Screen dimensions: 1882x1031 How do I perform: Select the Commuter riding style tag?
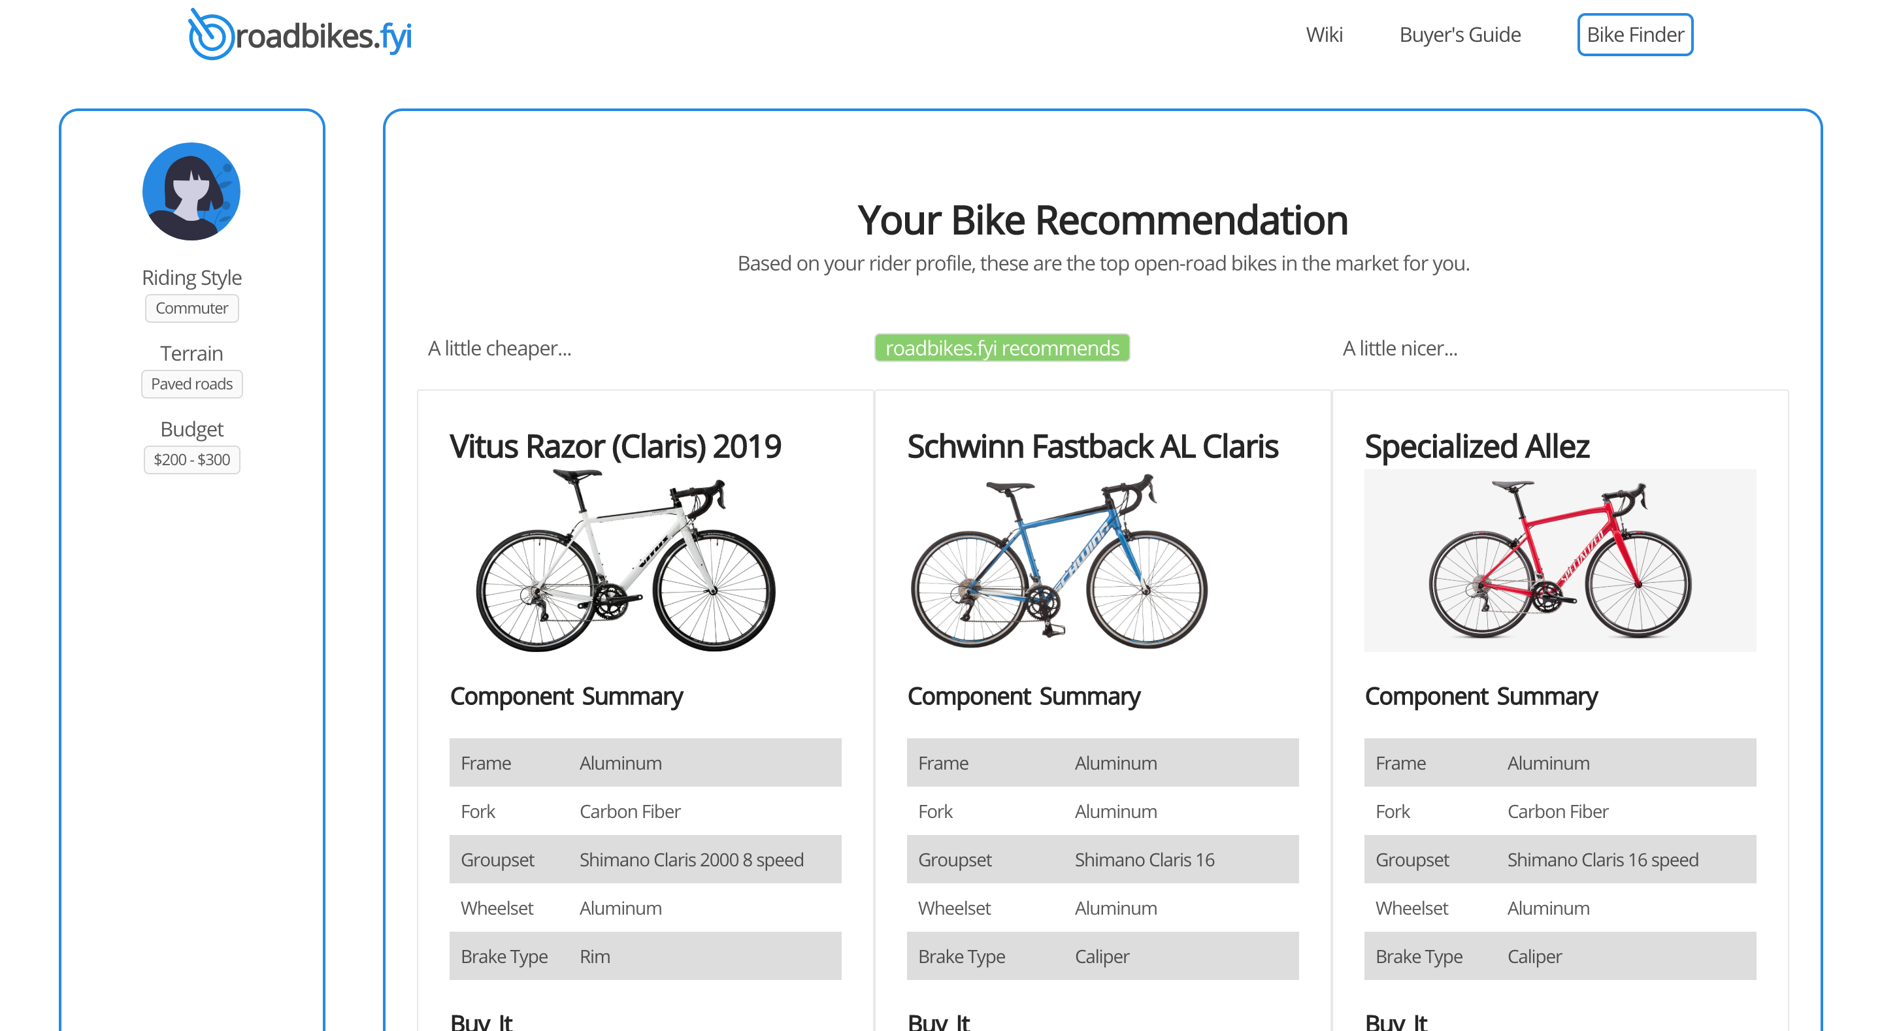[191, 308]
